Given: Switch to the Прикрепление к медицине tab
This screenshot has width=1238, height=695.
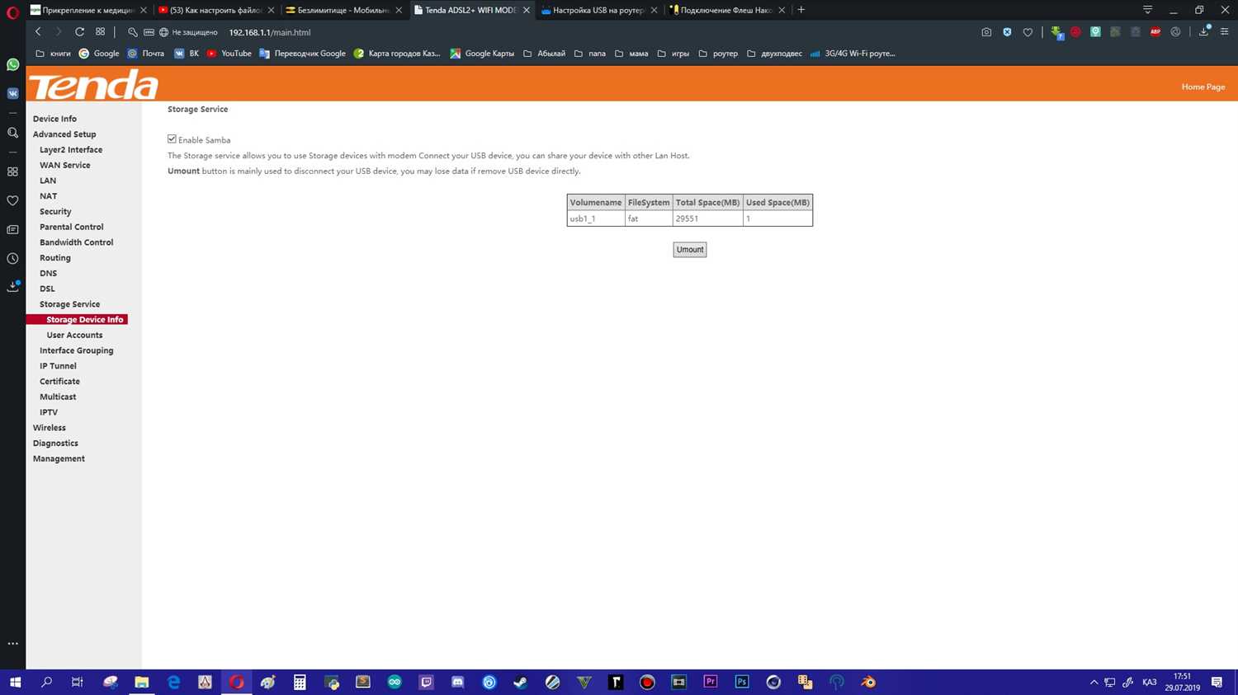Looking at the screenshot, I should (88, 10).
